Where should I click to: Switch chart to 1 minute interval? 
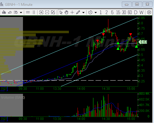coord(101,12)
